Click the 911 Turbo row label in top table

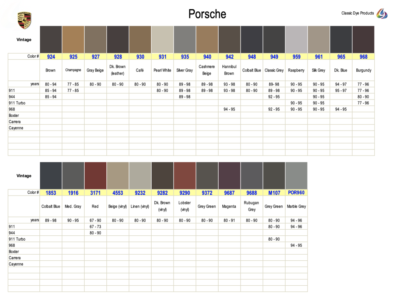17,103
